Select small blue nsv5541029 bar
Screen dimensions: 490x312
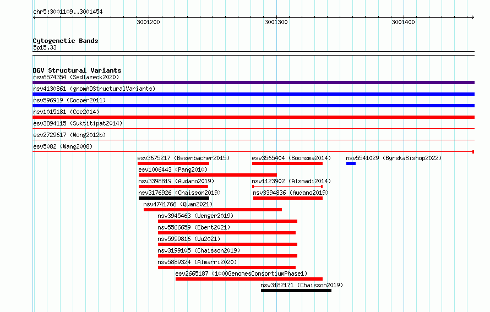coord(351,163)
